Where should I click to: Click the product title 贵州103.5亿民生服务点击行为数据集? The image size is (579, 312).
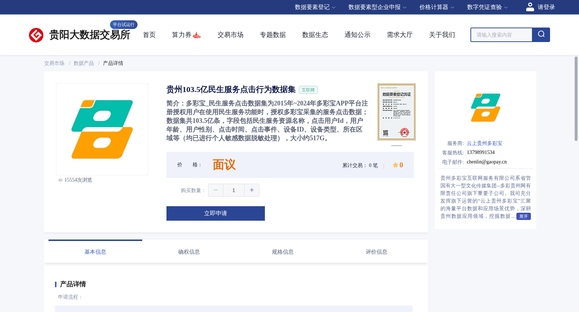(231, 90)
